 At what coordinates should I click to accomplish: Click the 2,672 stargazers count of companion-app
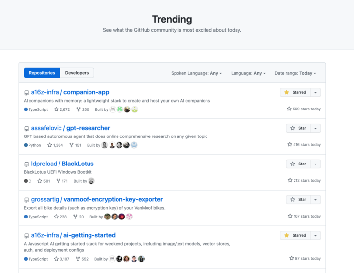tap(62, 109)
